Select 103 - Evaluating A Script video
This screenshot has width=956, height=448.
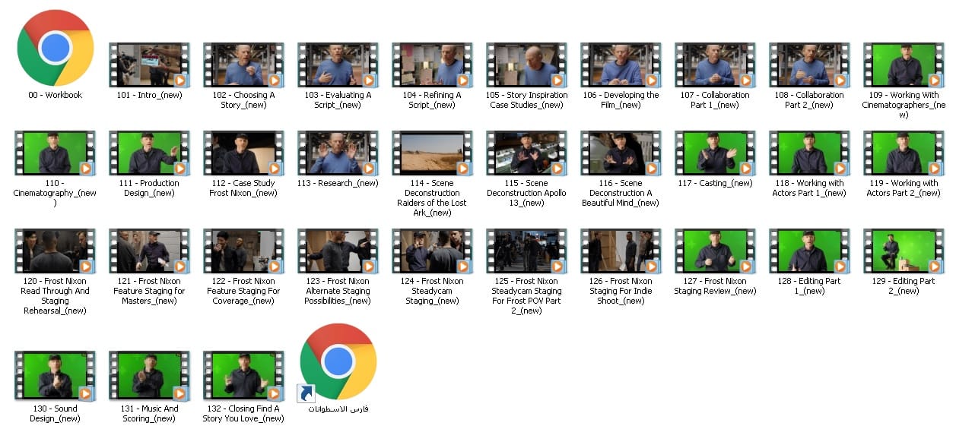point(338,65)
